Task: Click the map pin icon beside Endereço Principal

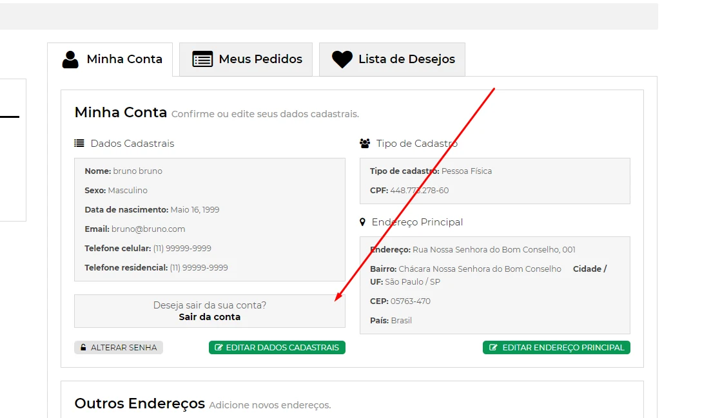Action: [362, 222]
